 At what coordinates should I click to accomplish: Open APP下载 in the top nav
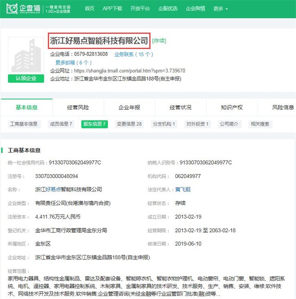(x=112, y=9)
